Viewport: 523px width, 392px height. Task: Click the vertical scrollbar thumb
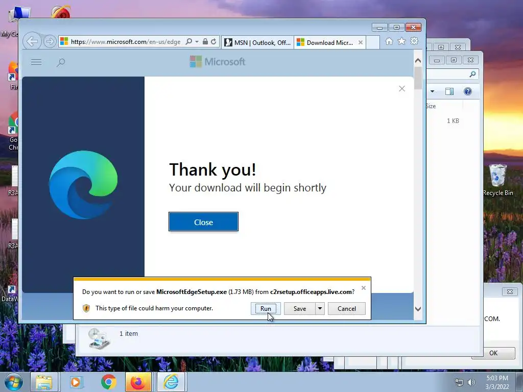[x=418, y=78]
